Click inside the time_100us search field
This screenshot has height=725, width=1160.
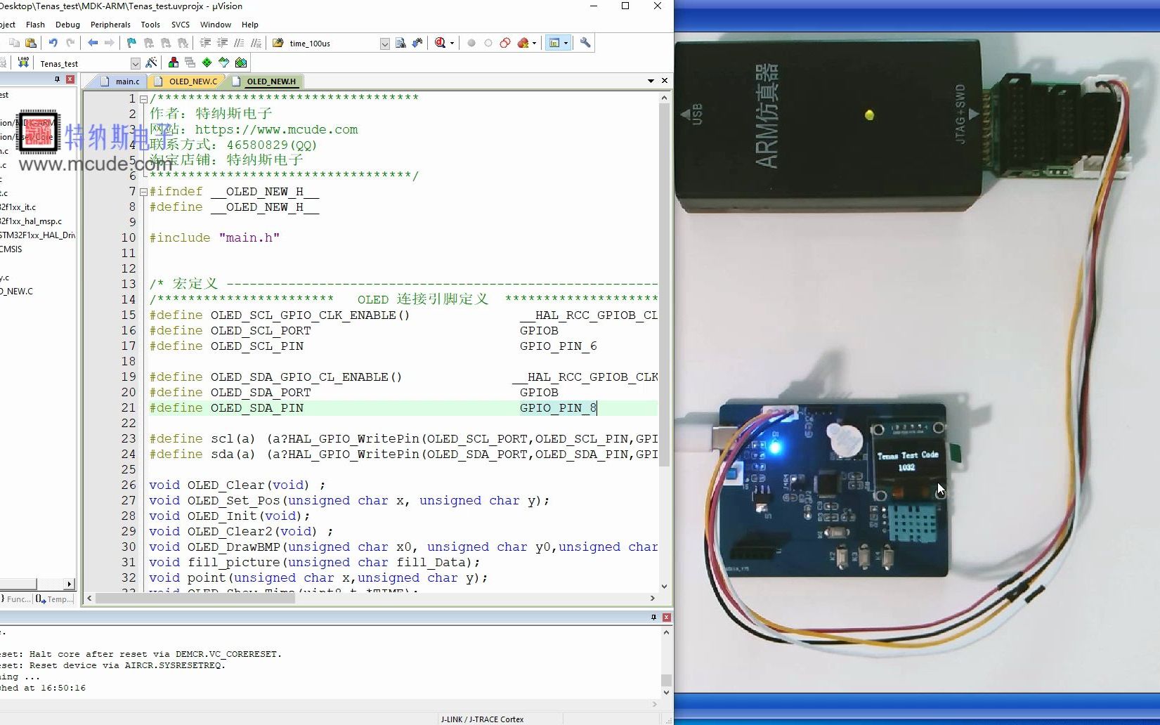(x=333, y=44)
